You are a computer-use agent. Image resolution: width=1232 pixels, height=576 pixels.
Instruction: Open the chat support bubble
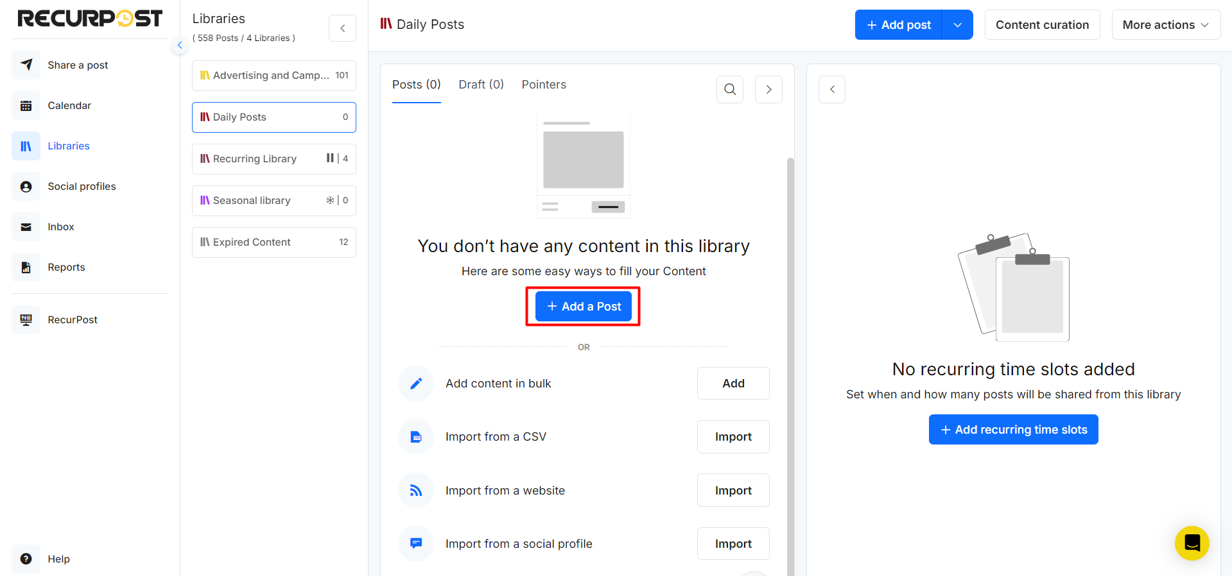[x=1192, y=543]
